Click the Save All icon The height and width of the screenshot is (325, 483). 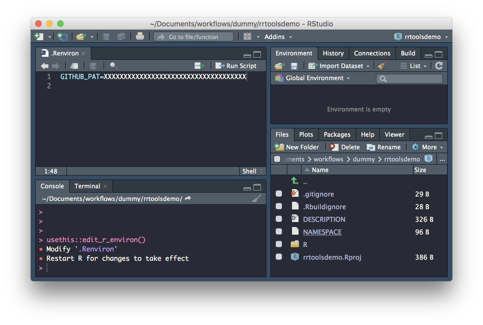[121, 37]
